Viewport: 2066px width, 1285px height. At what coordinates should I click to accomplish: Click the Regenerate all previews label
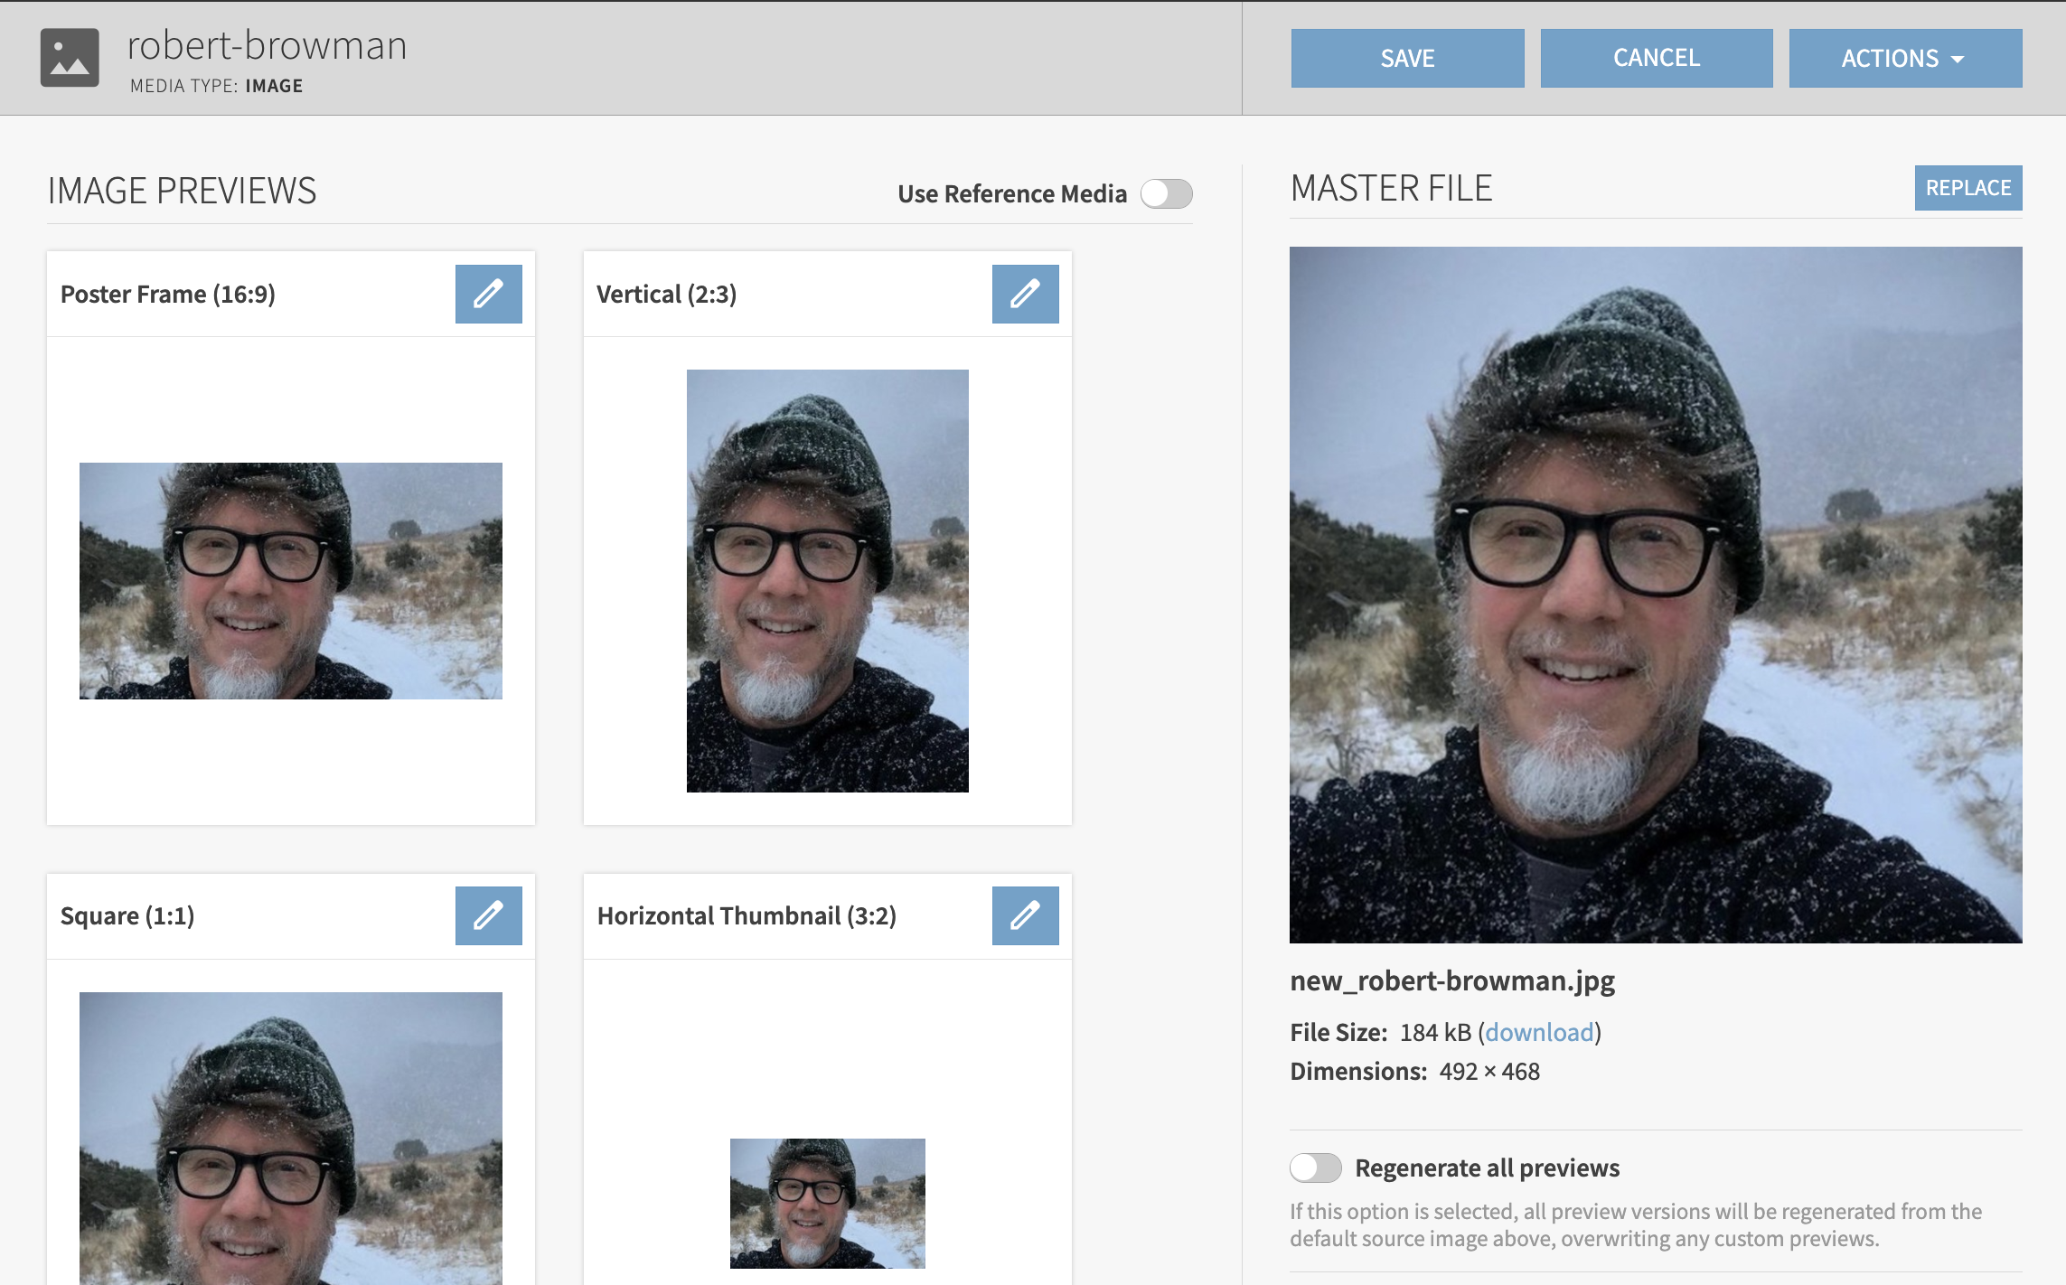[1486, 1168]
